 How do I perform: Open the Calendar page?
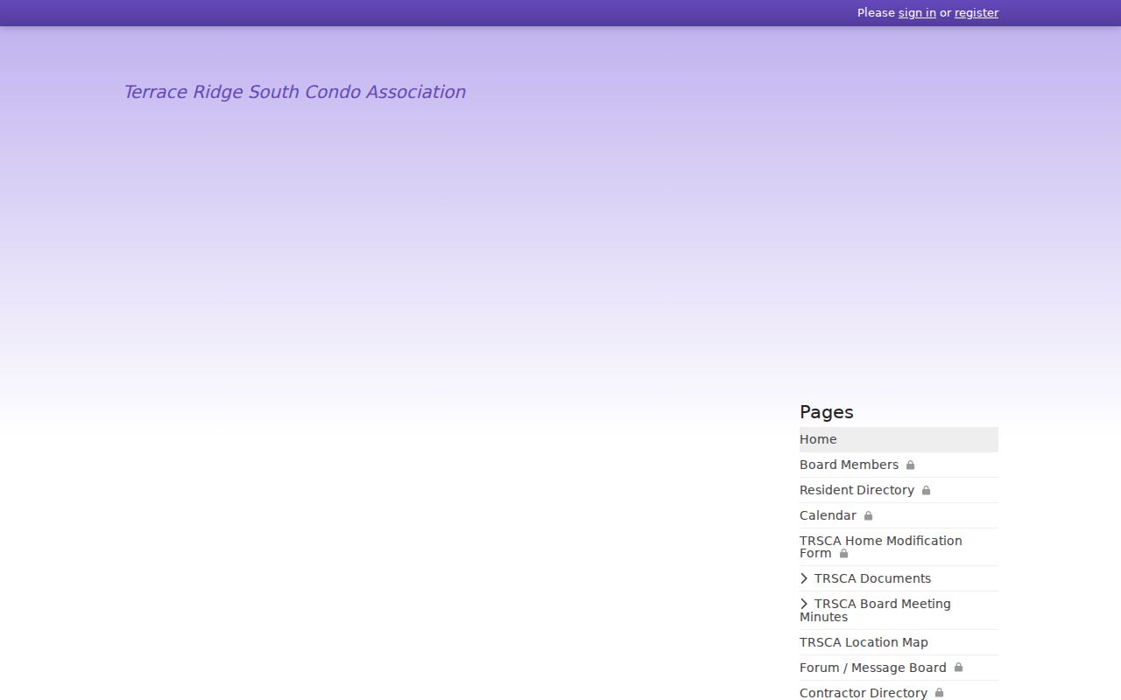828,515
